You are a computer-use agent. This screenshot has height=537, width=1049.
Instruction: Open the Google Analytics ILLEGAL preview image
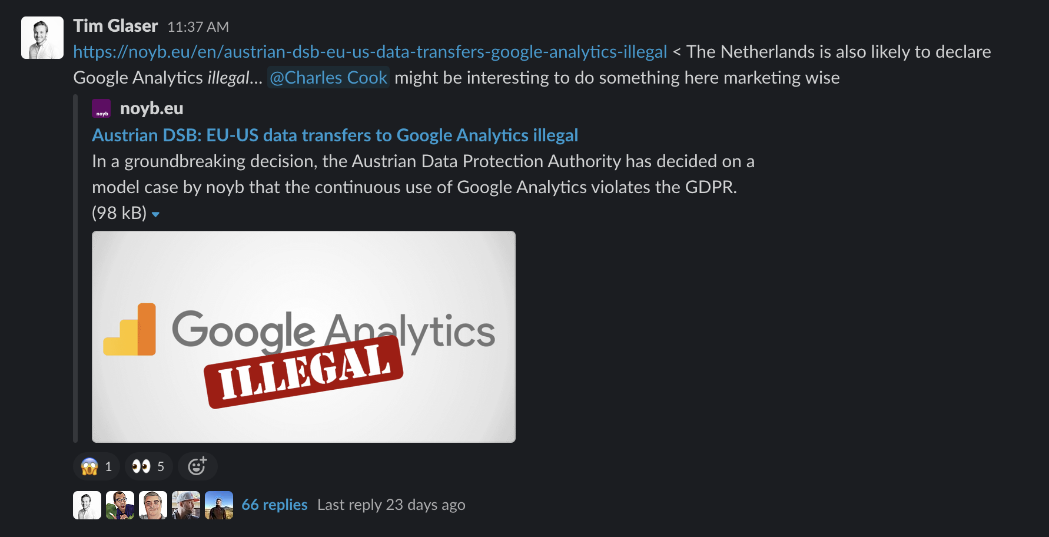(303, 336)
